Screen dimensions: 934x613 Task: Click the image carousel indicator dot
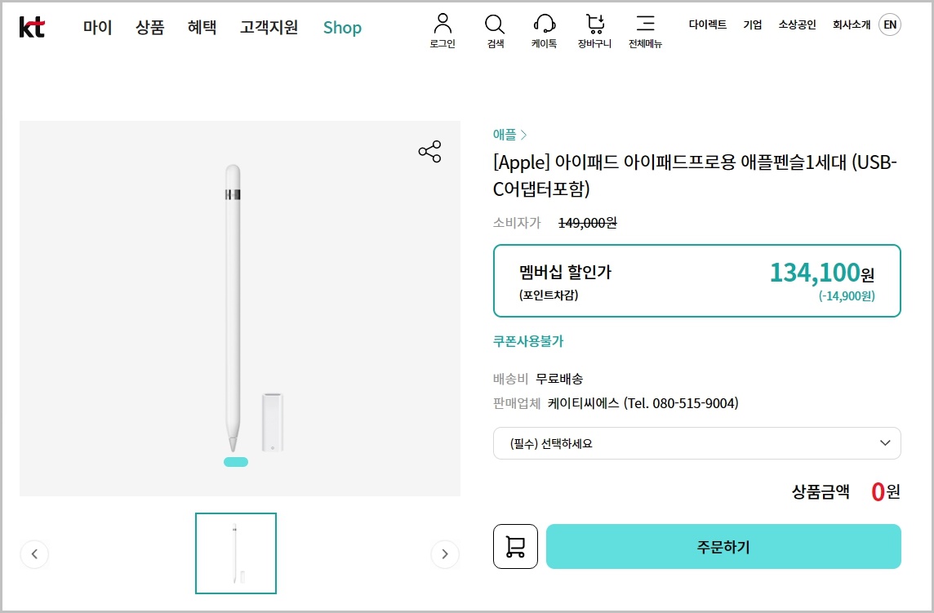point(236,462)
